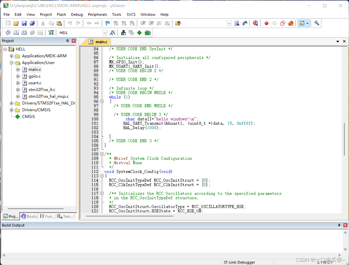
Task: Switch to the Functions panel tab
Action: tap(47, 216)
